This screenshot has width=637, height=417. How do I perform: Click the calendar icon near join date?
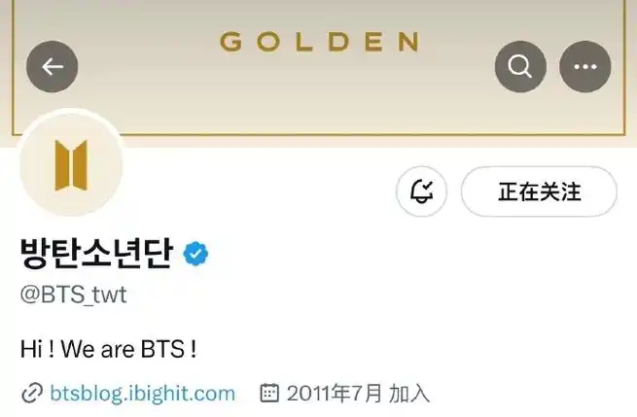click(269, 393)
